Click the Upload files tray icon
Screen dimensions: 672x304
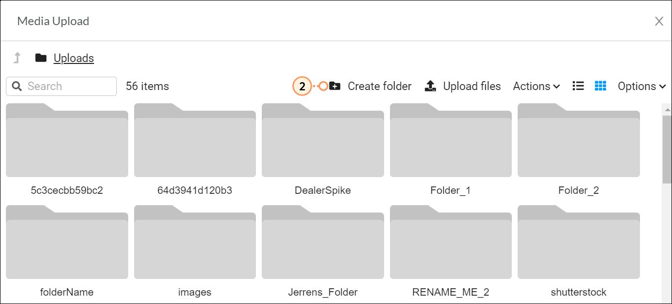pos(430,86)
